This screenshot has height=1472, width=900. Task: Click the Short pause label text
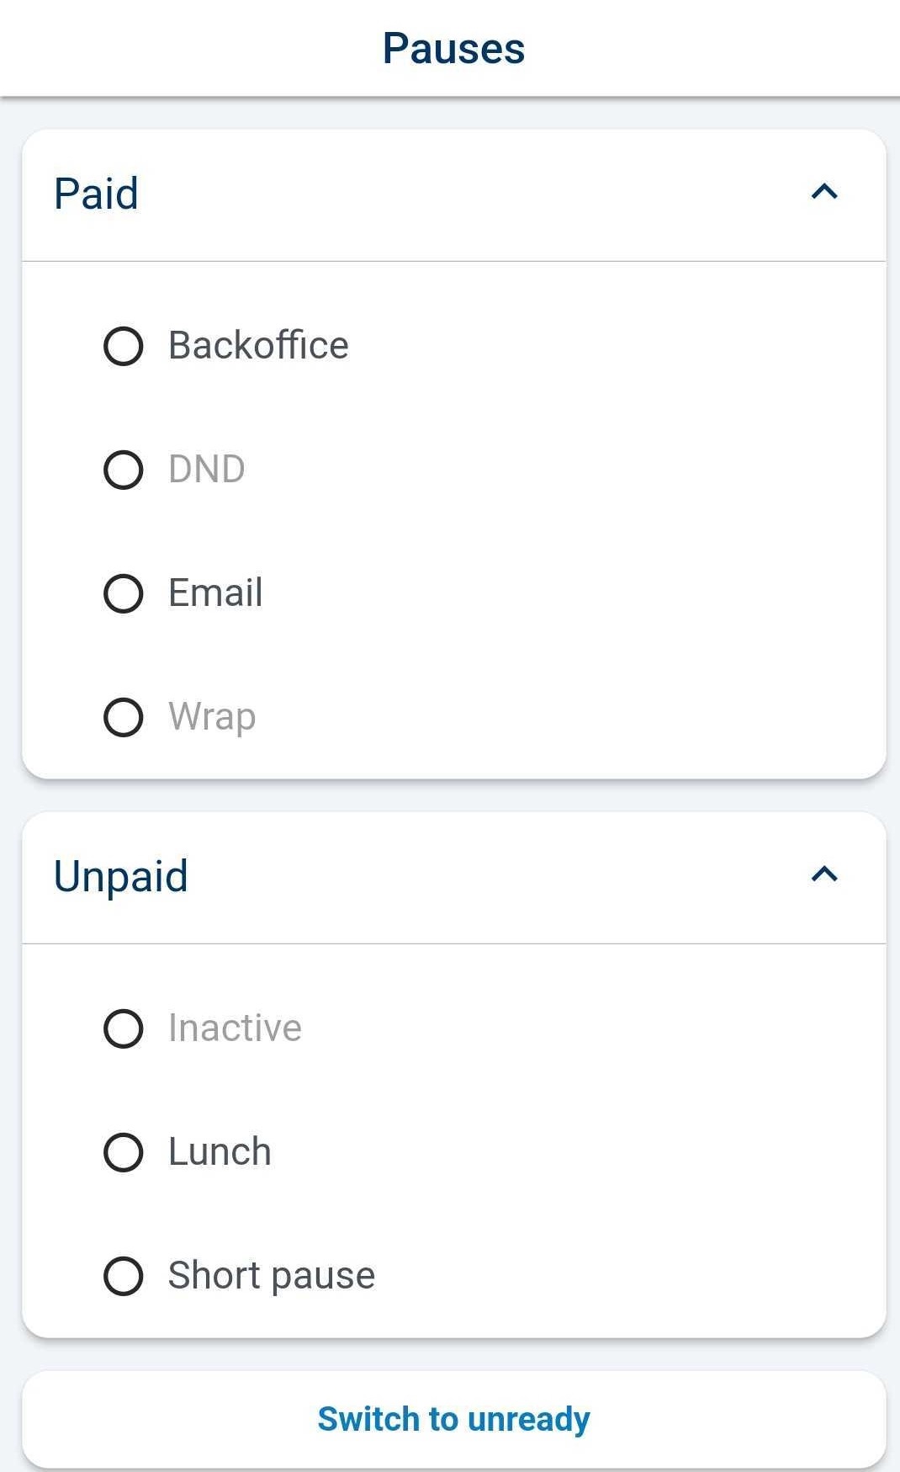point(271,1276)
